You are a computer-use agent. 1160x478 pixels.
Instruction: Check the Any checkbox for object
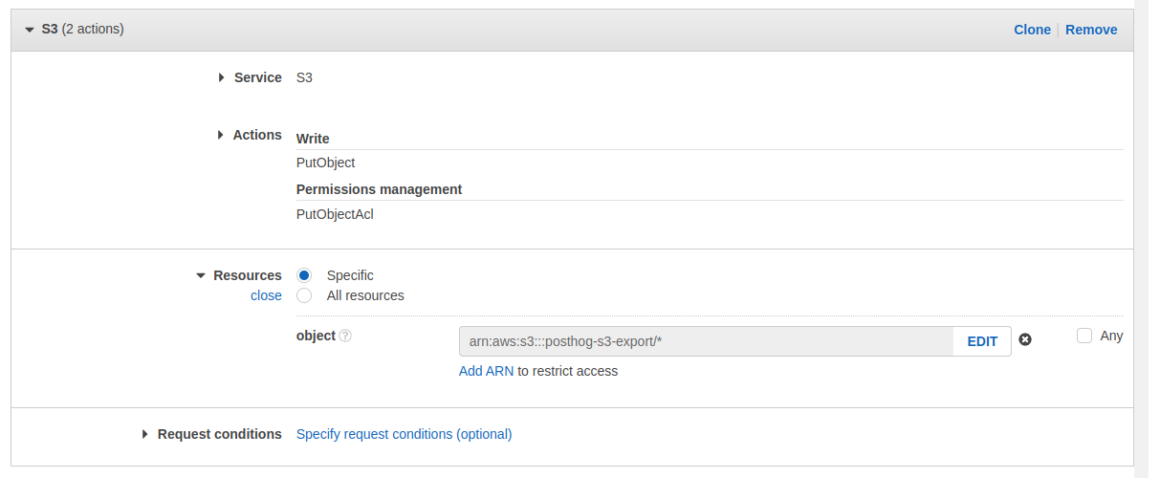pos(1084,336)
